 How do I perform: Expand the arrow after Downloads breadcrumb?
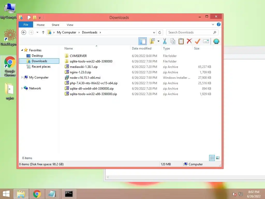(100, 32)
